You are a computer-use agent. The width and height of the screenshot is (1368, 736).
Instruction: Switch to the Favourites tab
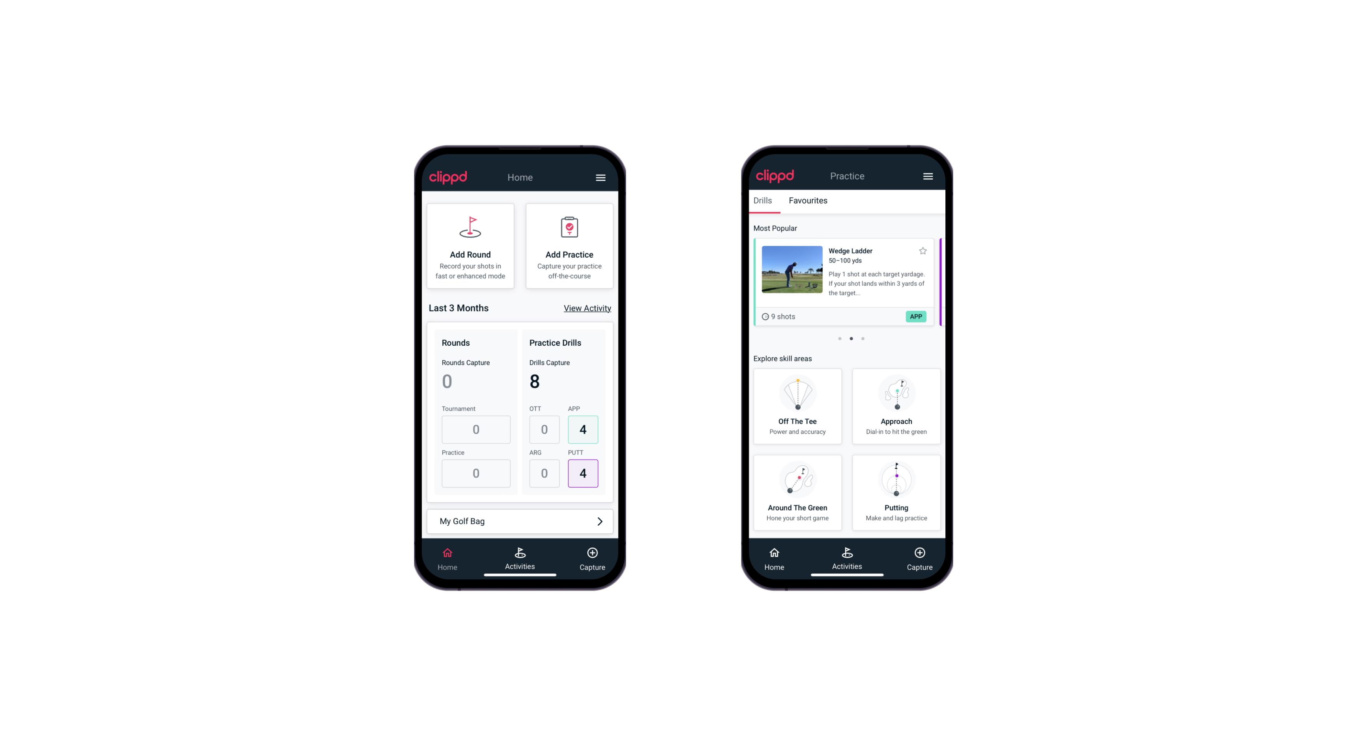pos(807,200)
